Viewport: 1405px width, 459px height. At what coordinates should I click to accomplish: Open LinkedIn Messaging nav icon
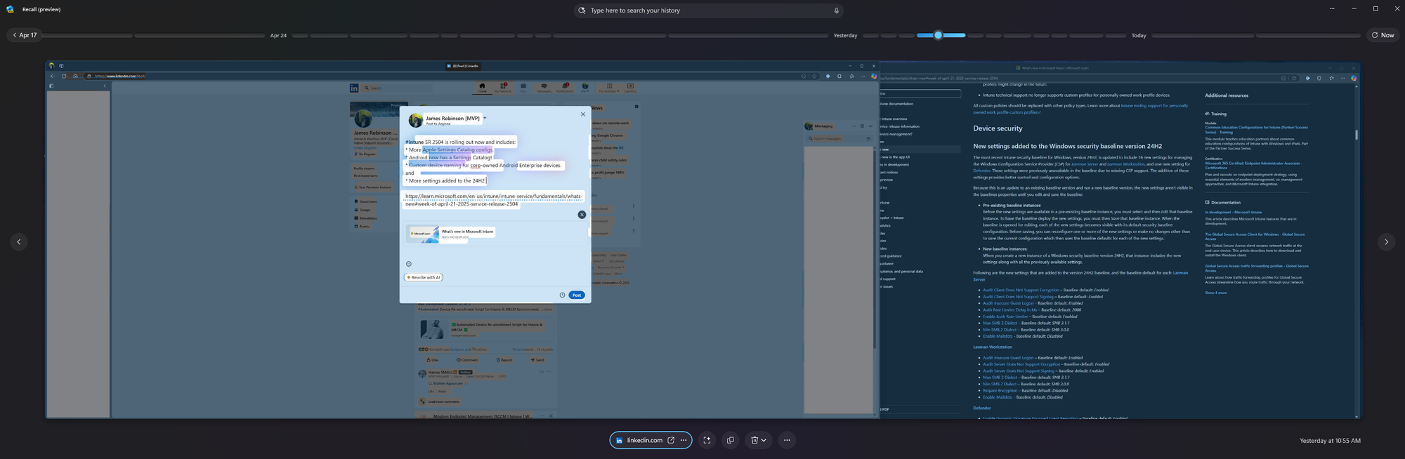pyautogui.click(x=544, y=88)
